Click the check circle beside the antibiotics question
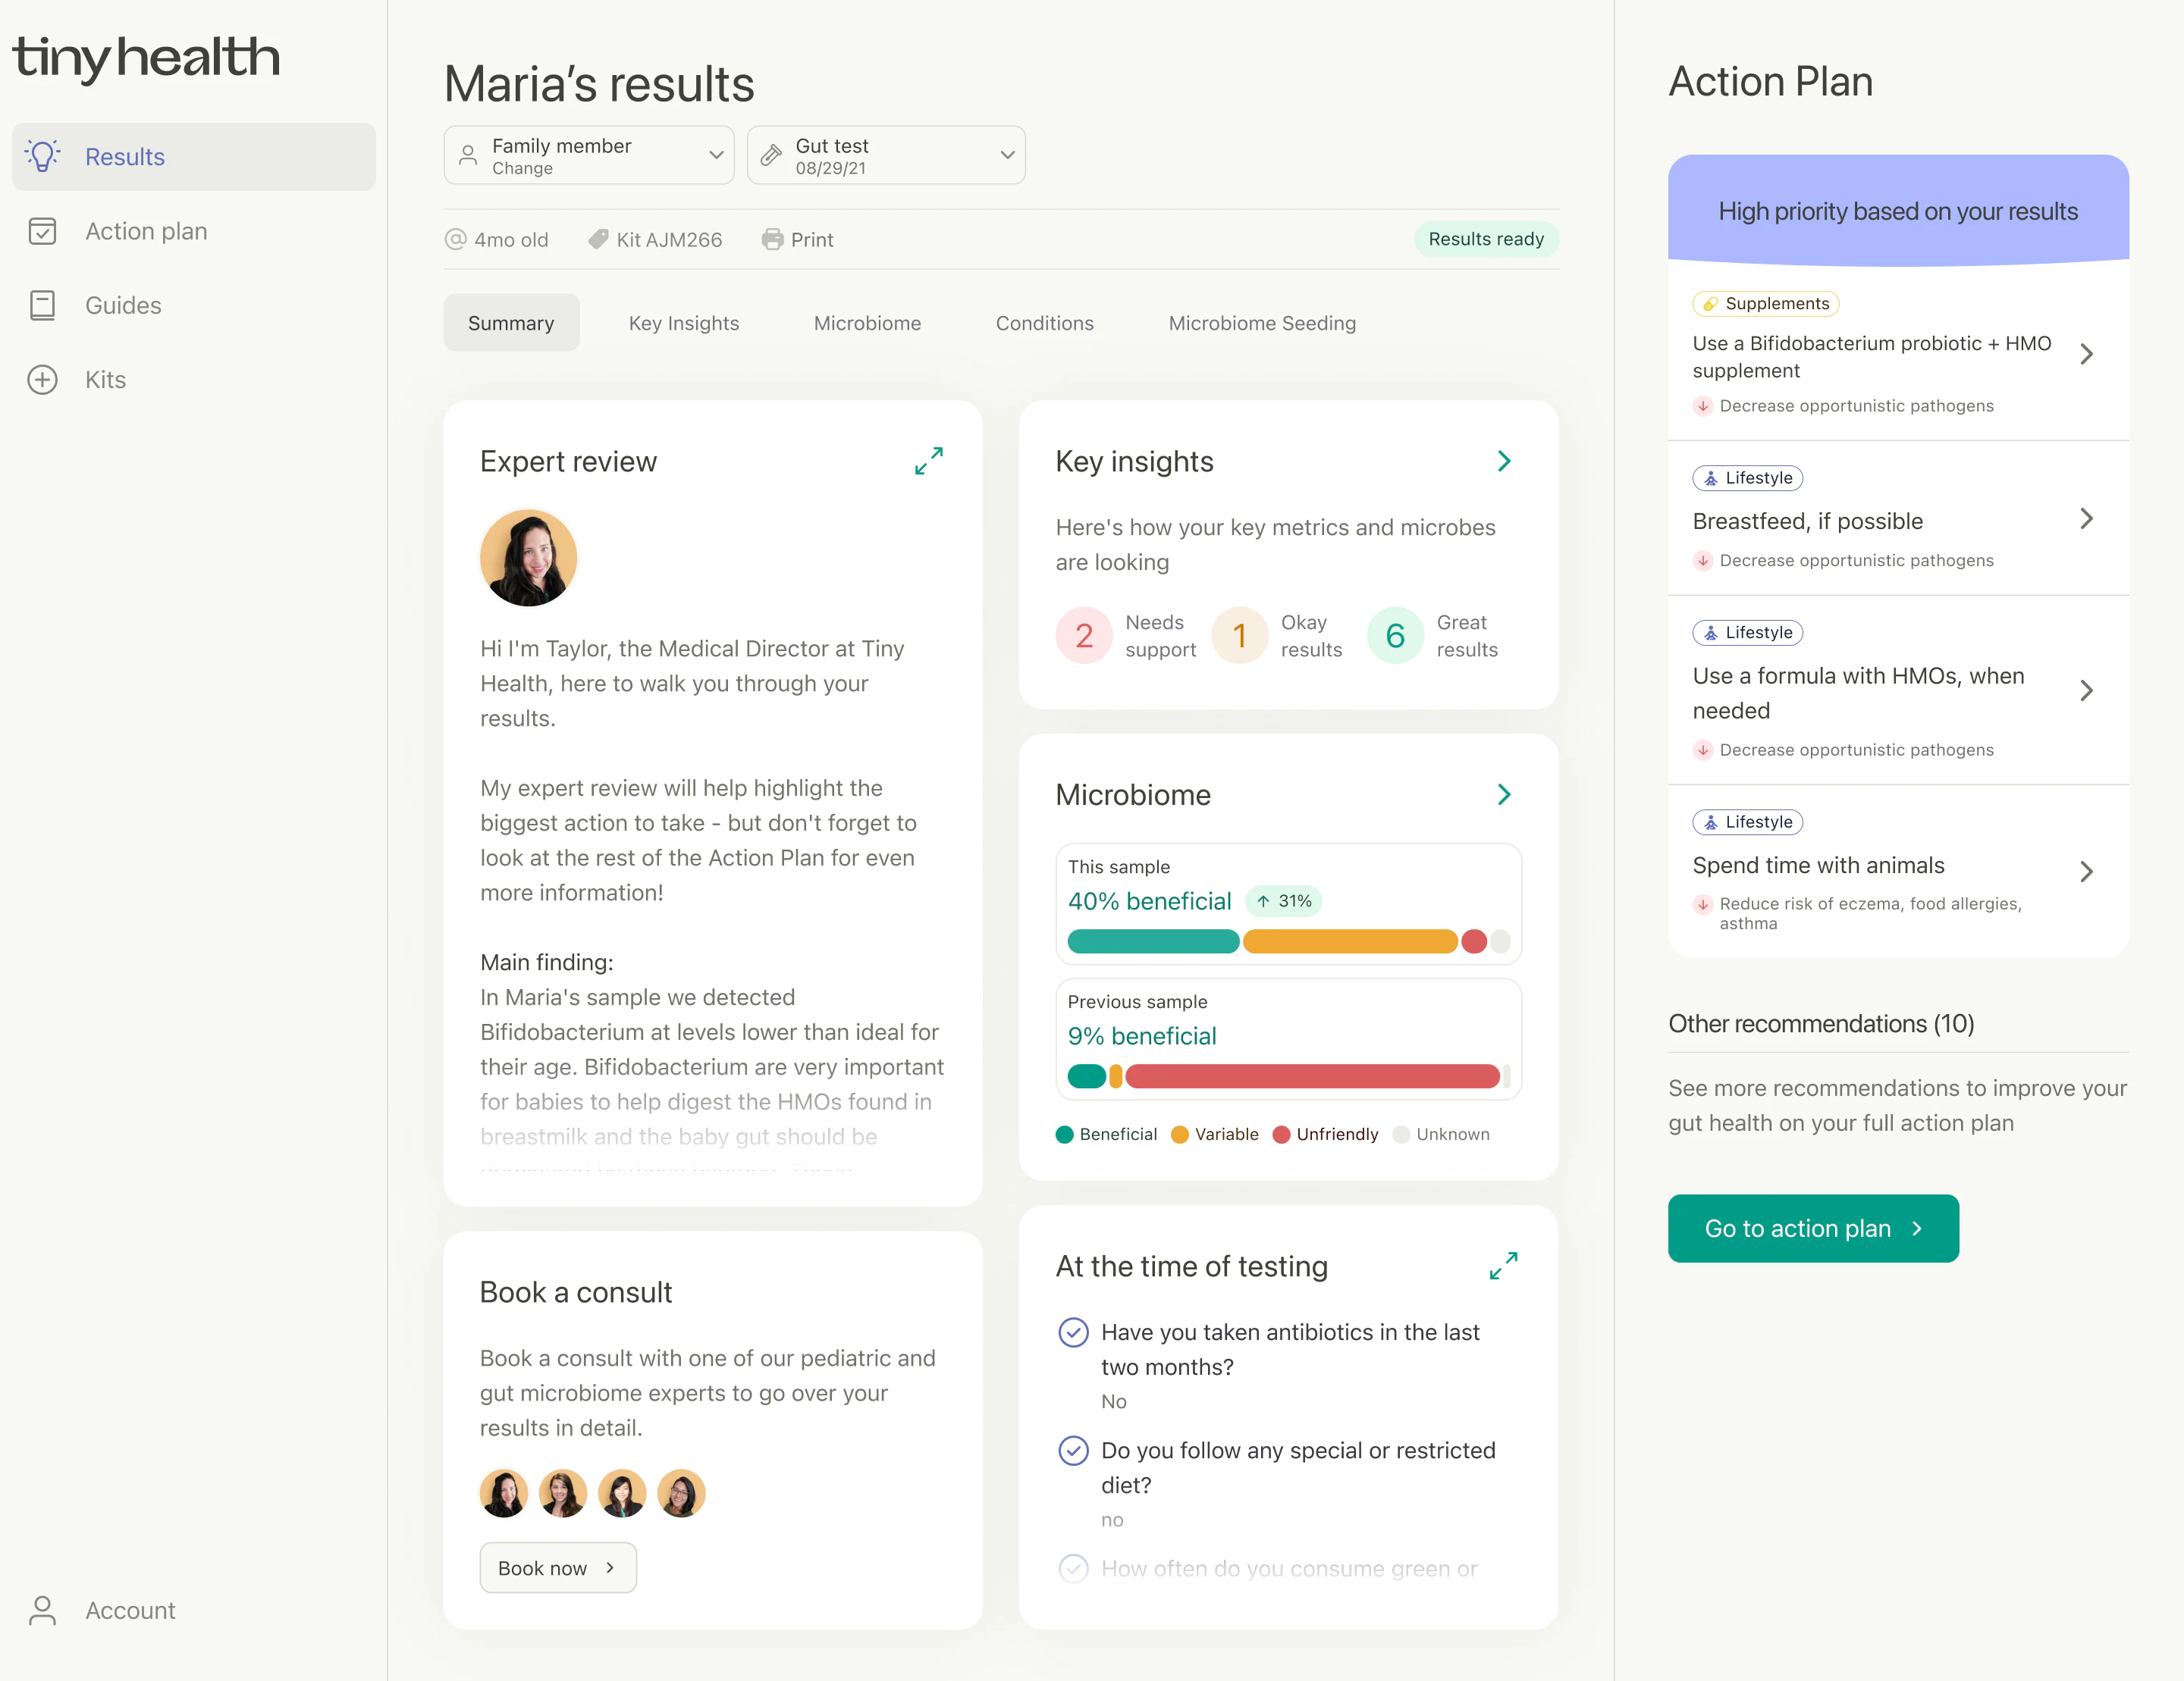This screenshot has height=1681, width=2184. click(x=1073, y=1332)
